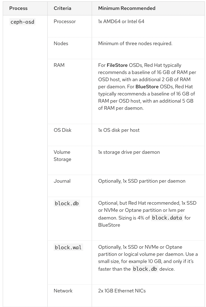Click the bold BlueStore word in RAM row
The image size is (206, 307).
pos(147,87)
